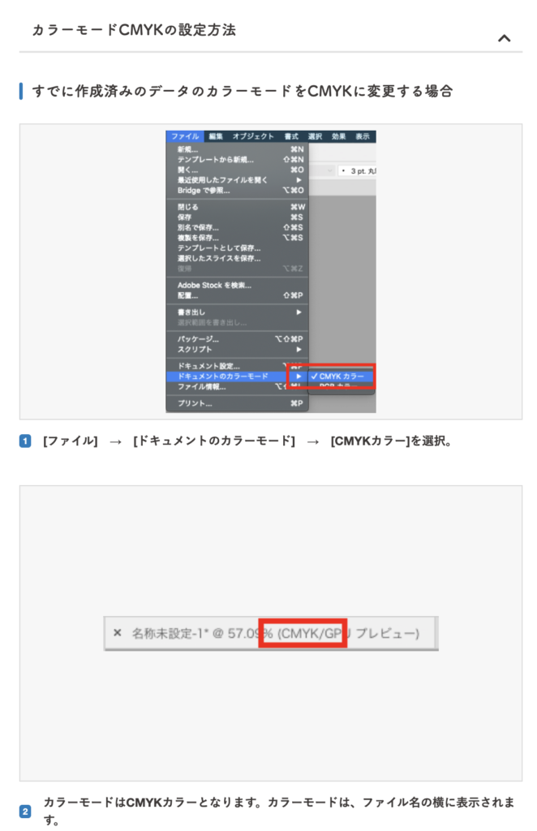Open the 選択 menu

[x=315, y=137]
